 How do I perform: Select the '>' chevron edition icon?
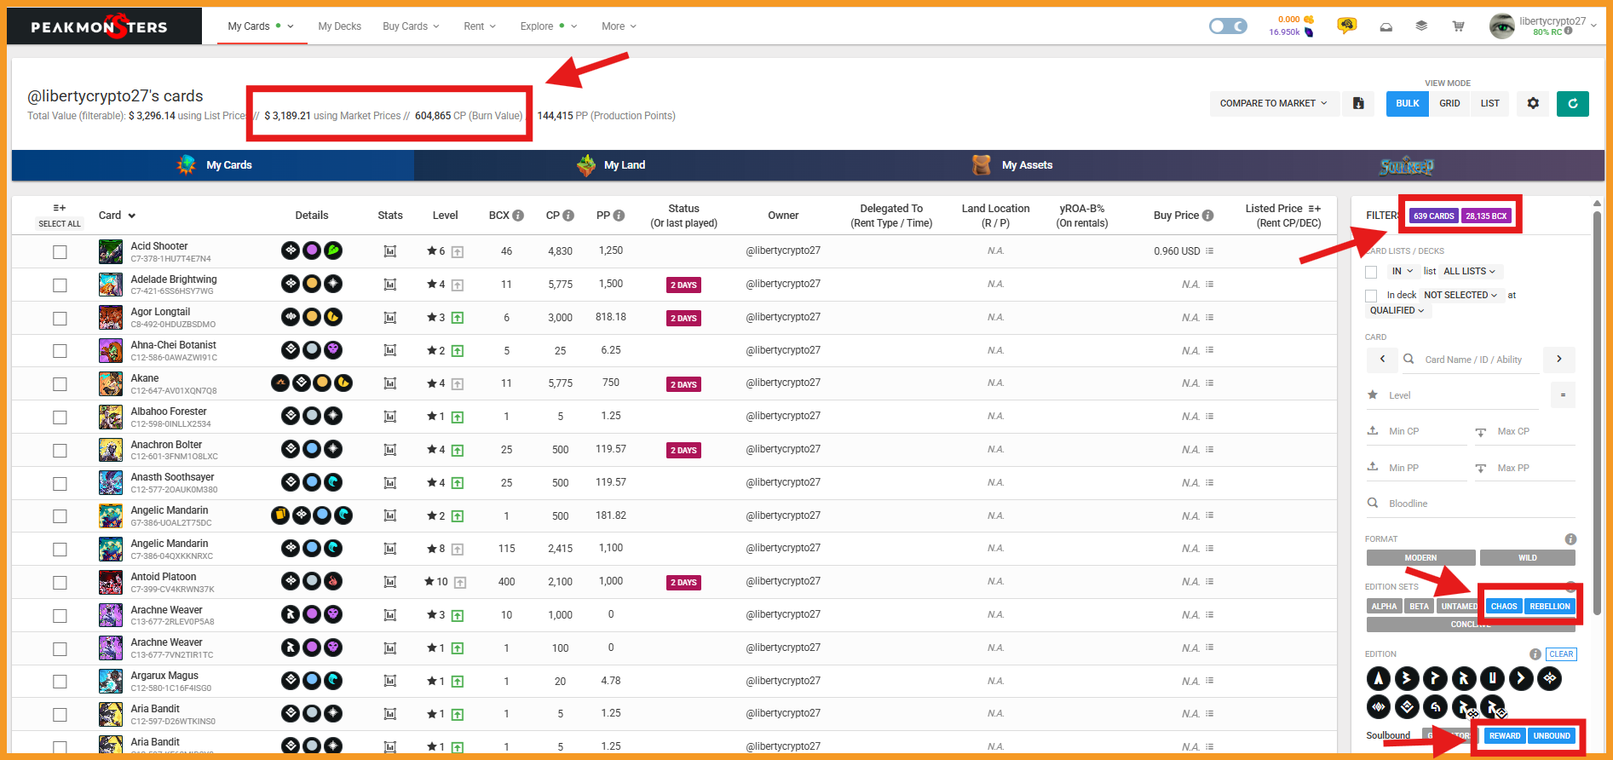point(1521,678)
